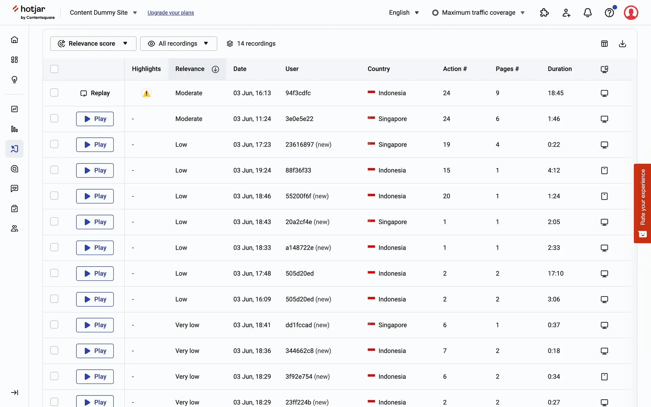Image resolution: width=651 pixels, height=407 pixels.
Task: Tick the select-all checkbox in header
Action: click(54, 69)
